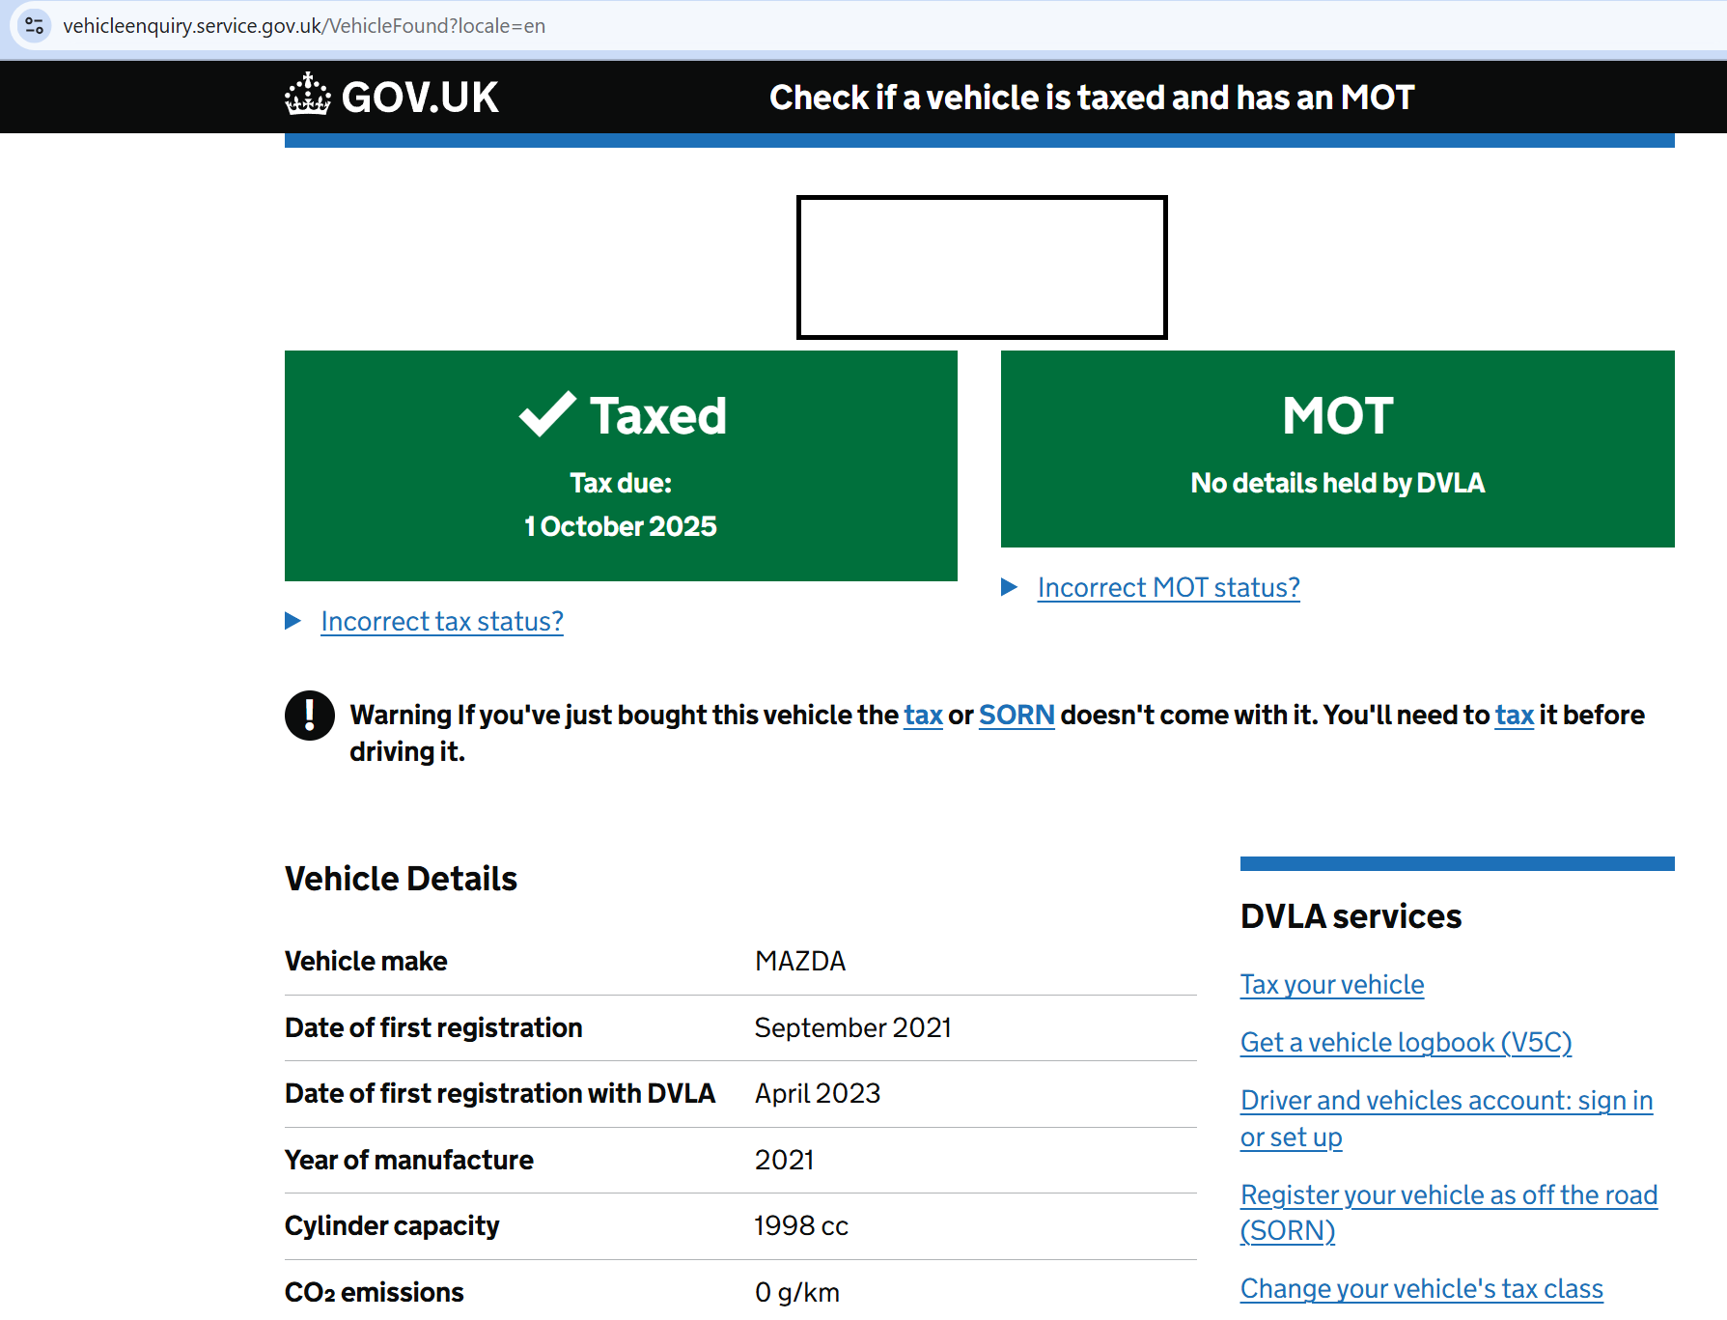Click the GOV.UK crown logo icon
This screenshot has width=1727, height=1320.
point(308,96)
